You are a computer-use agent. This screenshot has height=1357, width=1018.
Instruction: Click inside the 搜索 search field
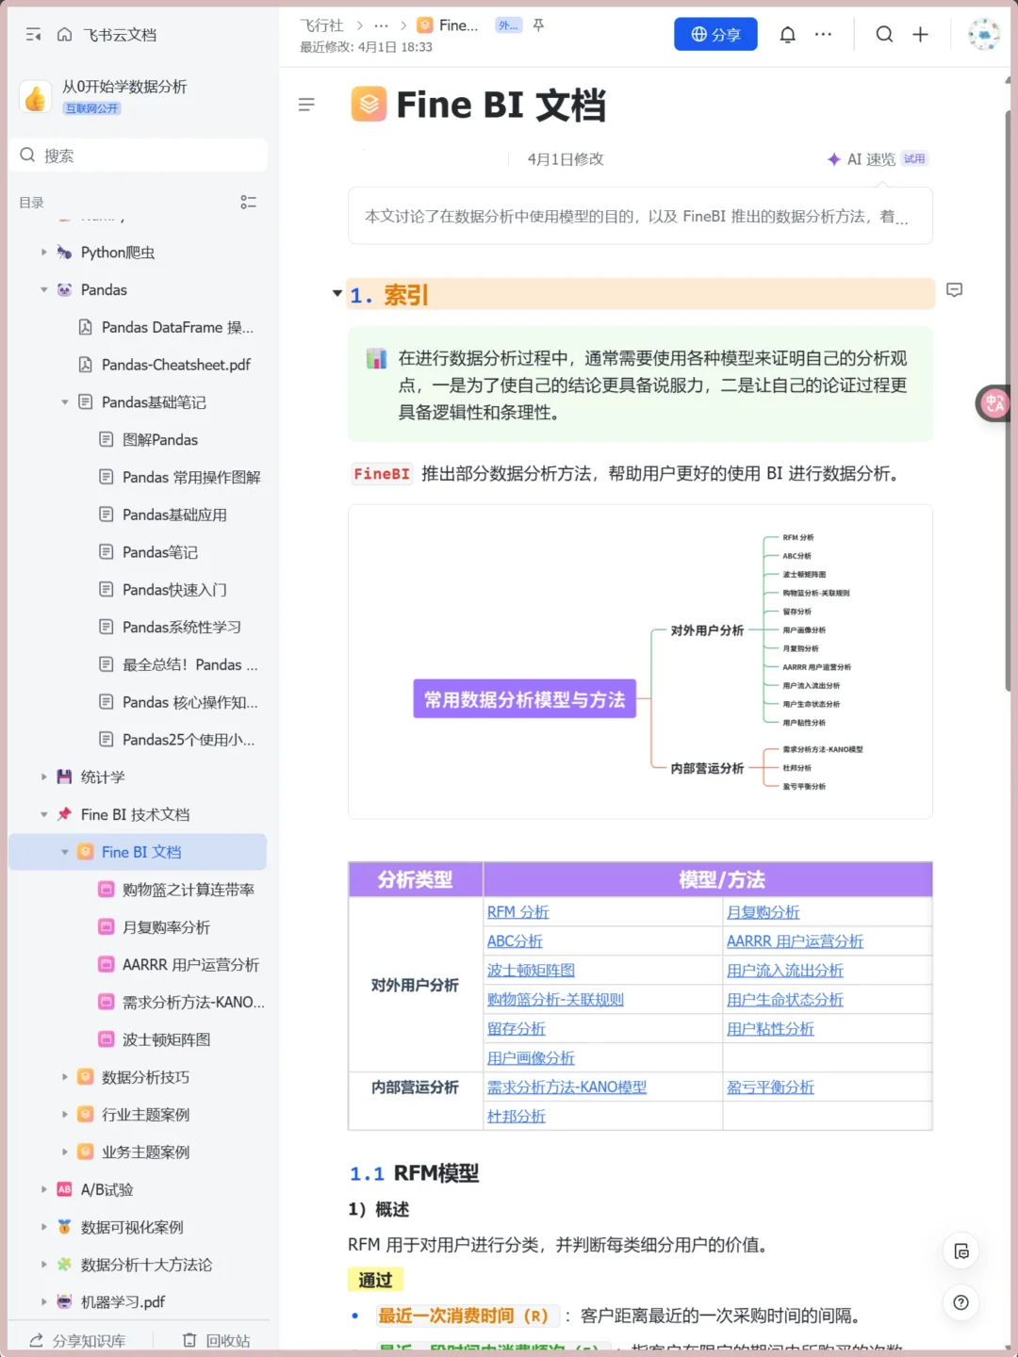(x=139, y=155)
